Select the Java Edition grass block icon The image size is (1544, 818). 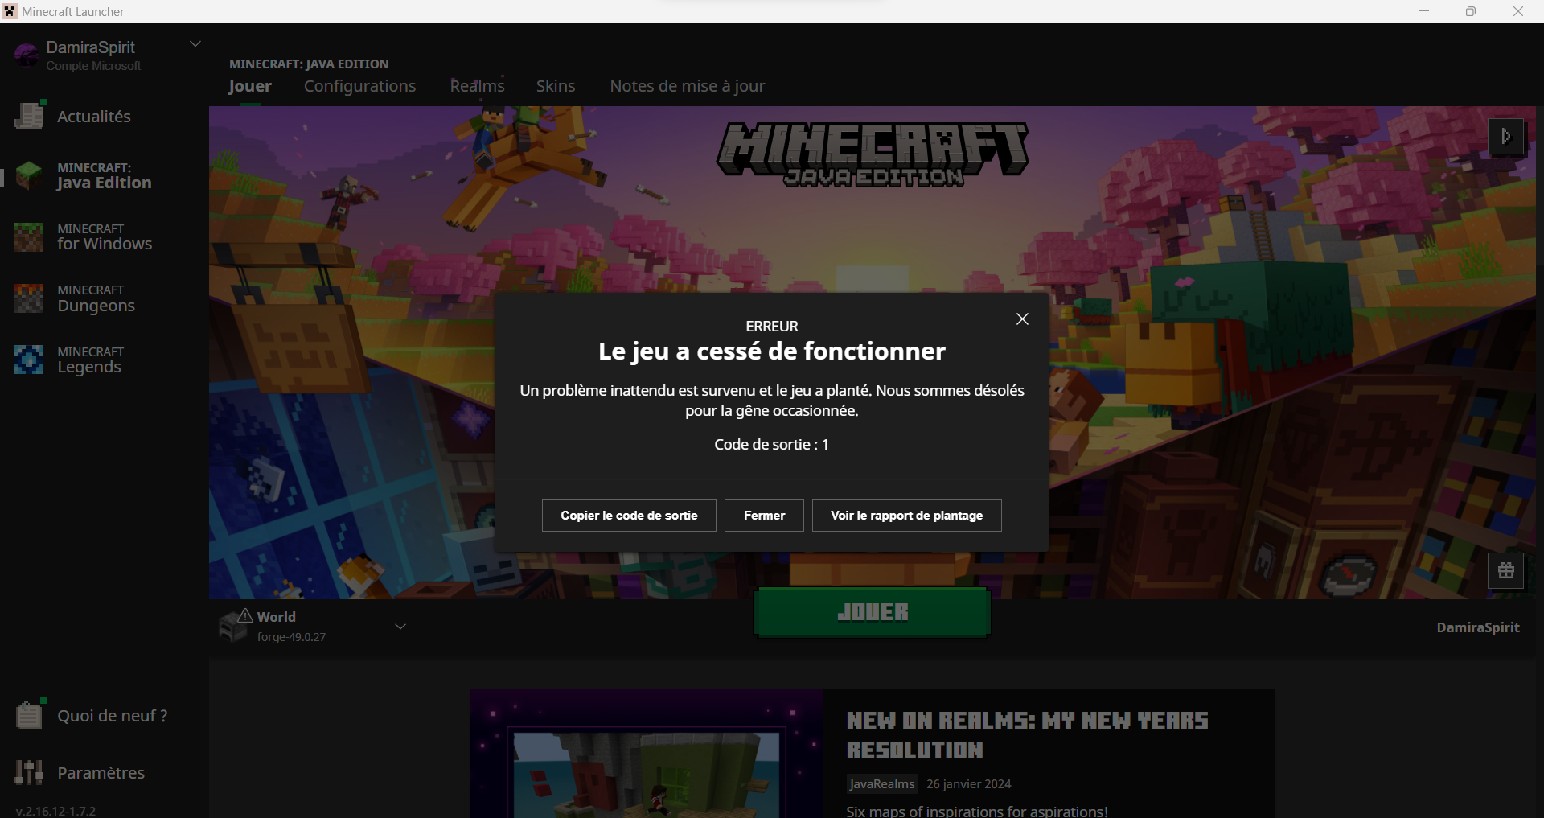29,175
